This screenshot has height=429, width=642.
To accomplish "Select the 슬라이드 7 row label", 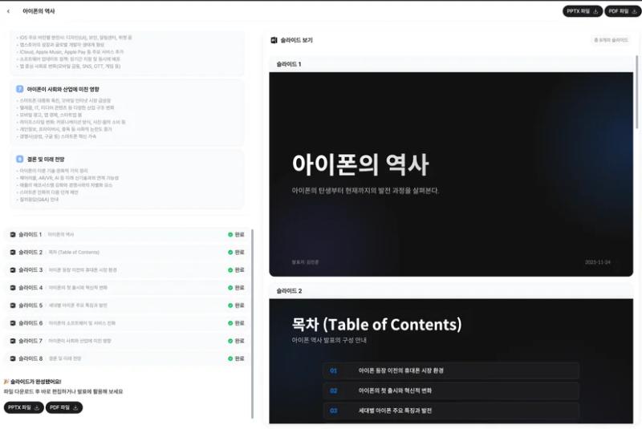I will [30, 341].
